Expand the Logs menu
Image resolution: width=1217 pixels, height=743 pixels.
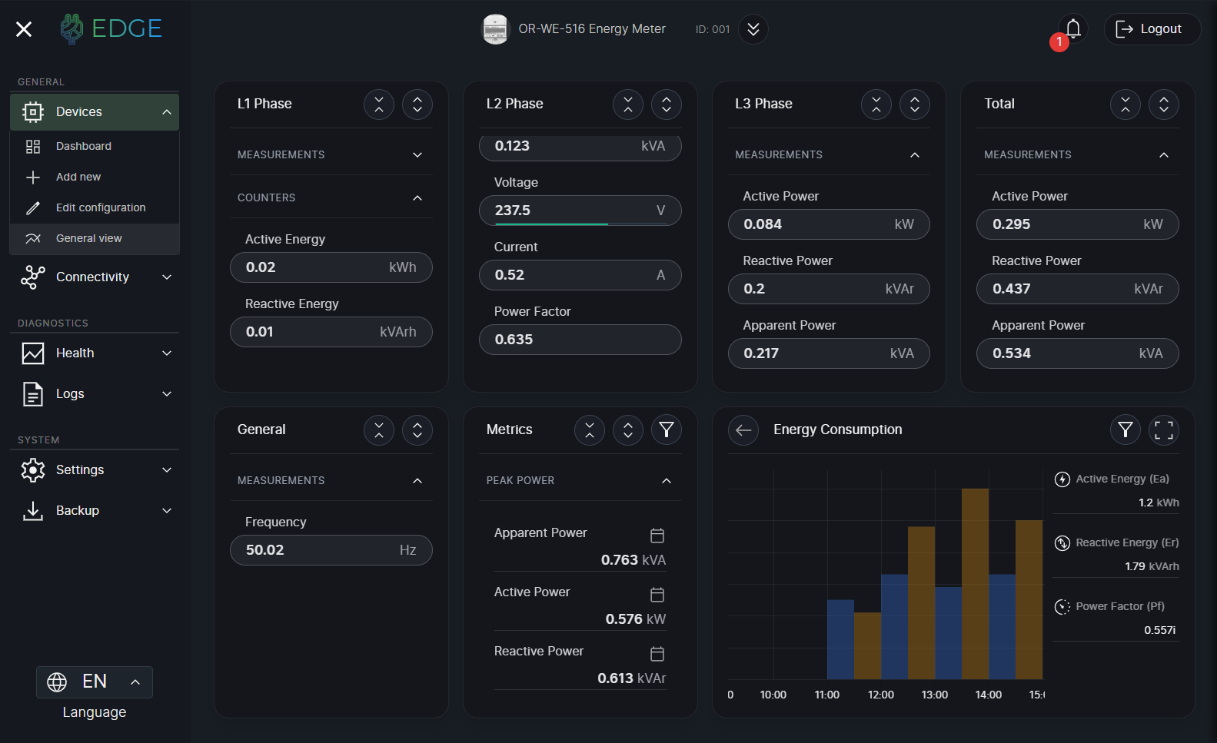point(95,393)
